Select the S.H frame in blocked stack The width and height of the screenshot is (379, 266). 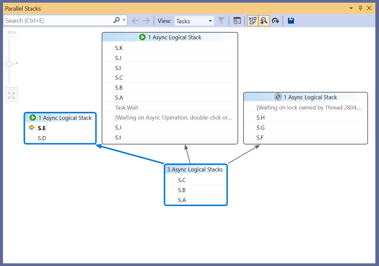point(260,118)
